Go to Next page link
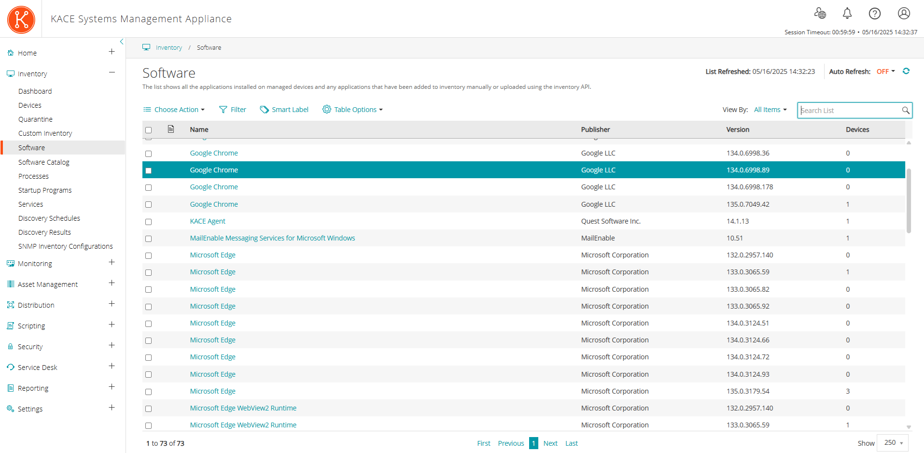The height and width of the screenshot is (453, 924). click(550, 443)
